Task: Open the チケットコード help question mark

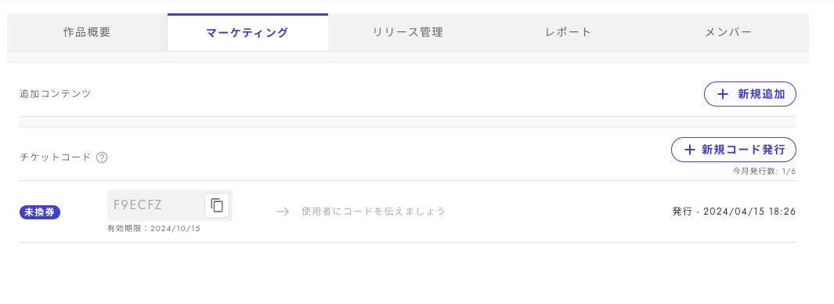Action: click(102, 157)
